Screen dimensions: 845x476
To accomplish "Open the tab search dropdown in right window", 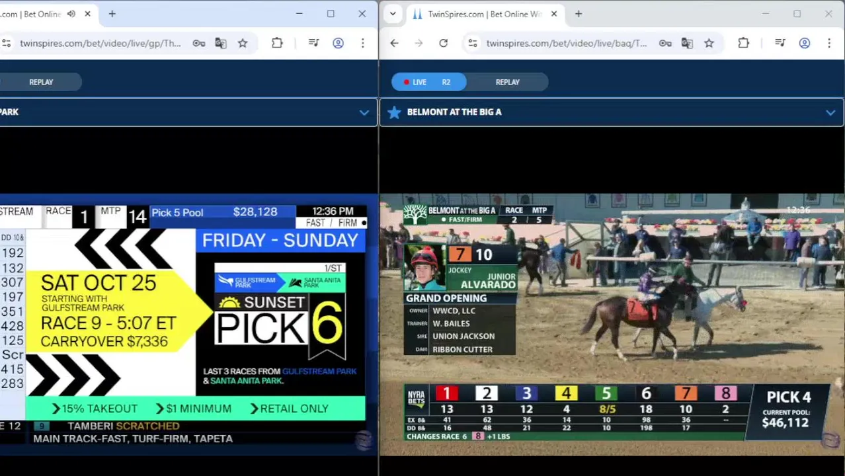I will (393, 14).
